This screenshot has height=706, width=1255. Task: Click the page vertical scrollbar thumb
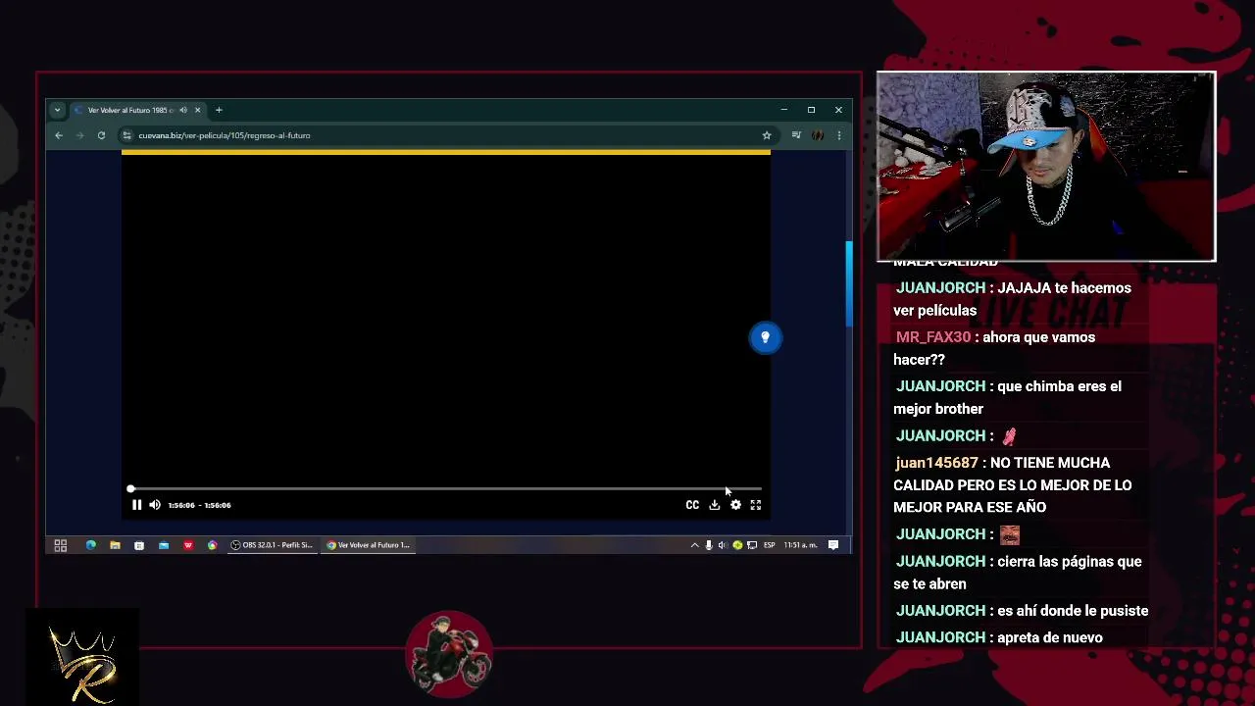(849, 284)
